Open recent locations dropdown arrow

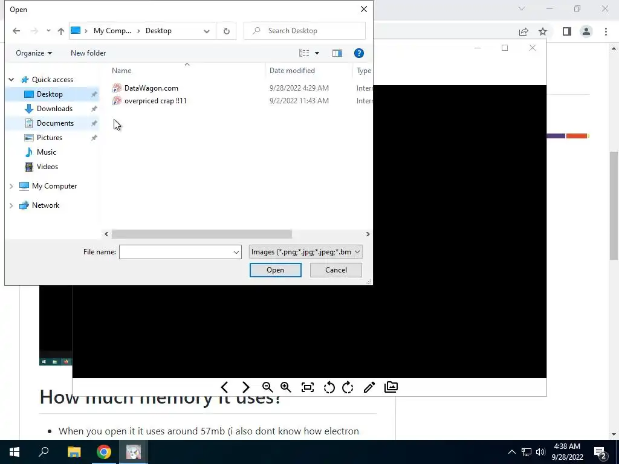point(48,30)
